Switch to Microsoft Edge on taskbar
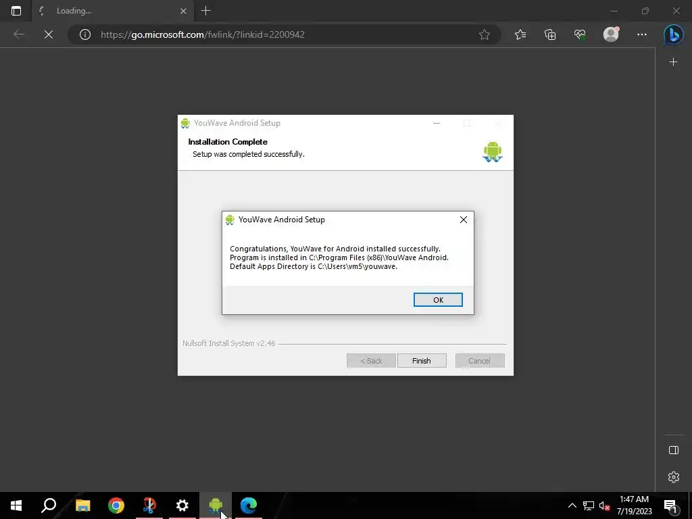The image size is (692, 519). [249, 505]
